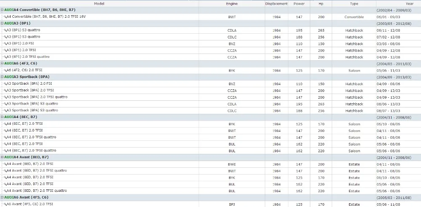The image size is (421, 207).
Task: Click the magnifier icon for A4 Avant 2.0 TFSI quattro BWT
Action: click(x=5, y=171)
